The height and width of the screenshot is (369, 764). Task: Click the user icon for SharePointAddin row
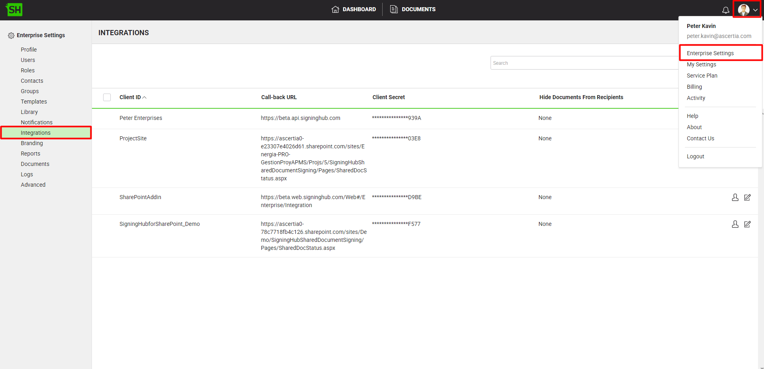click(735, 197)
